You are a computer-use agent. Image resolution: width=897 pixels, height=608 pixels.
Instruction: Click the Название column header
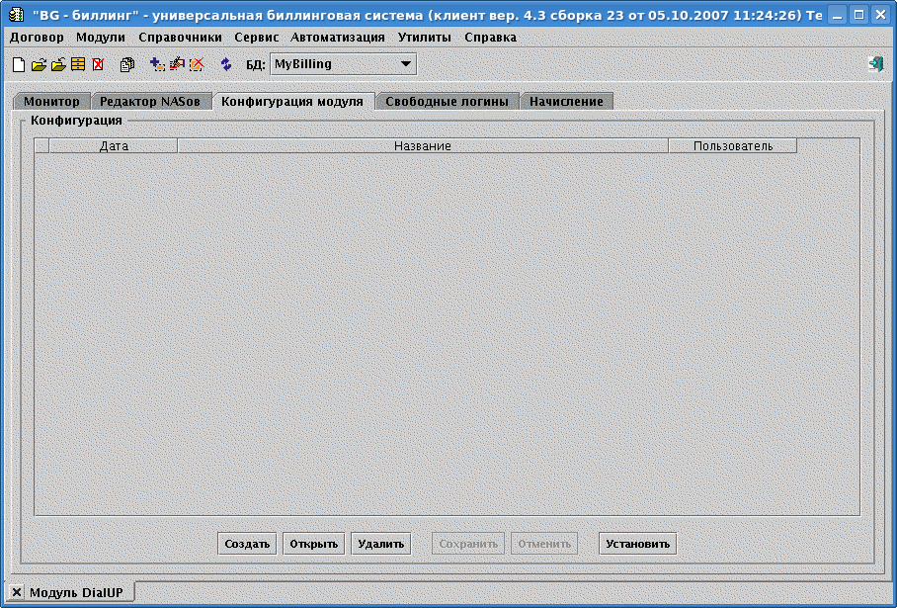pyautogui.click(x=422, y=146)
